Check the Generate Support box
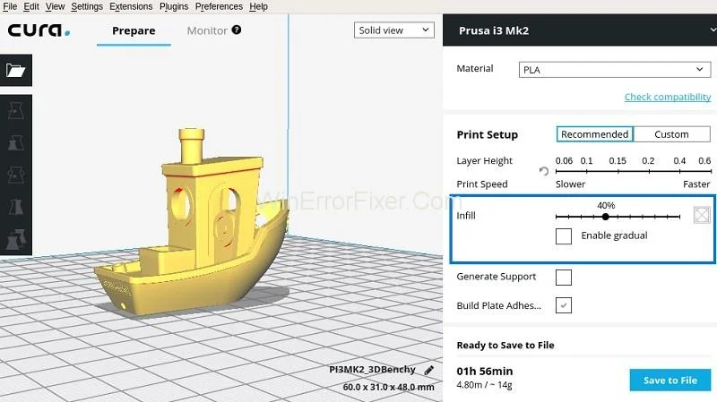Image resolution: width=717 pixels, height=402 pixels. 564,278
